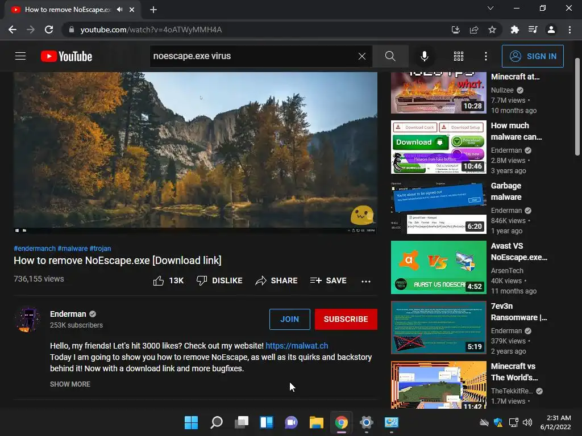The image size is (582, 436).
Task: Open Enderman channel name link
Action: pyautogui.click(x=68, y=314)
